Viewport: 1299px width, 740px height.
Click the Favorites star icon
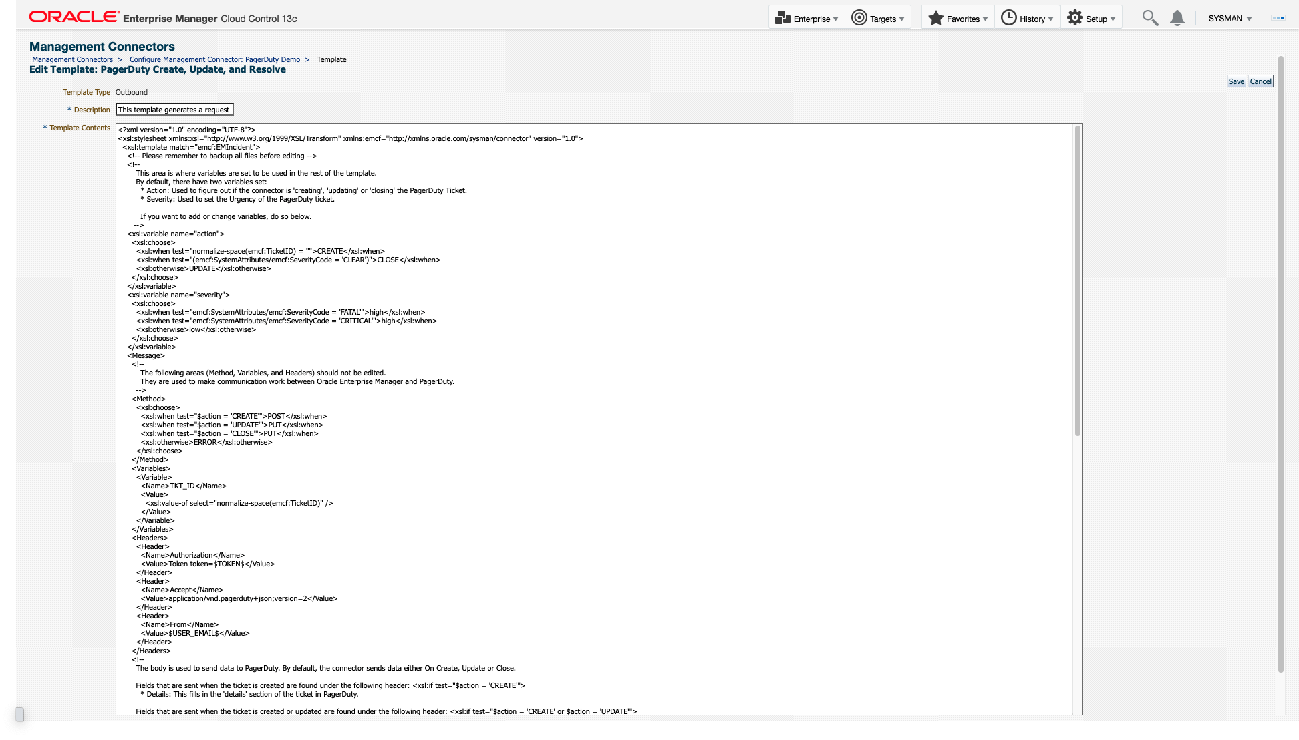[x=936, y=18]
